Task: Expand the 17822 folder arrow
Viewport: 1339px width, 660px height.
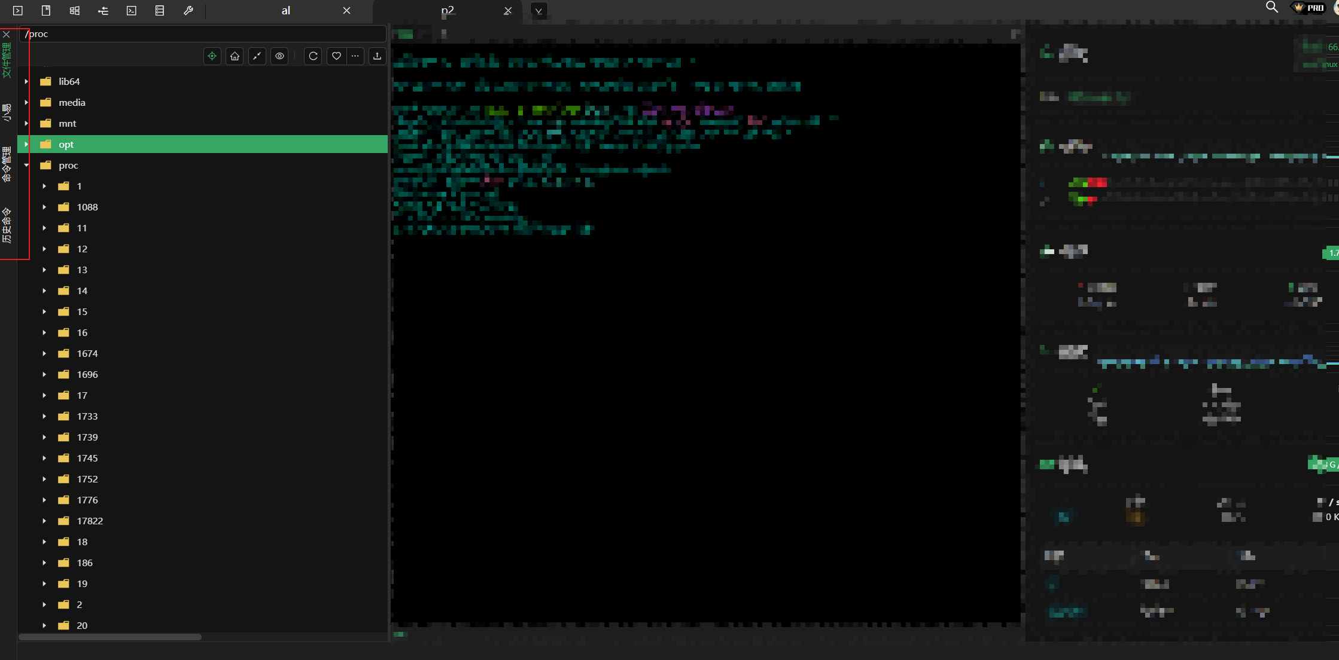Action: pos(44,521)
